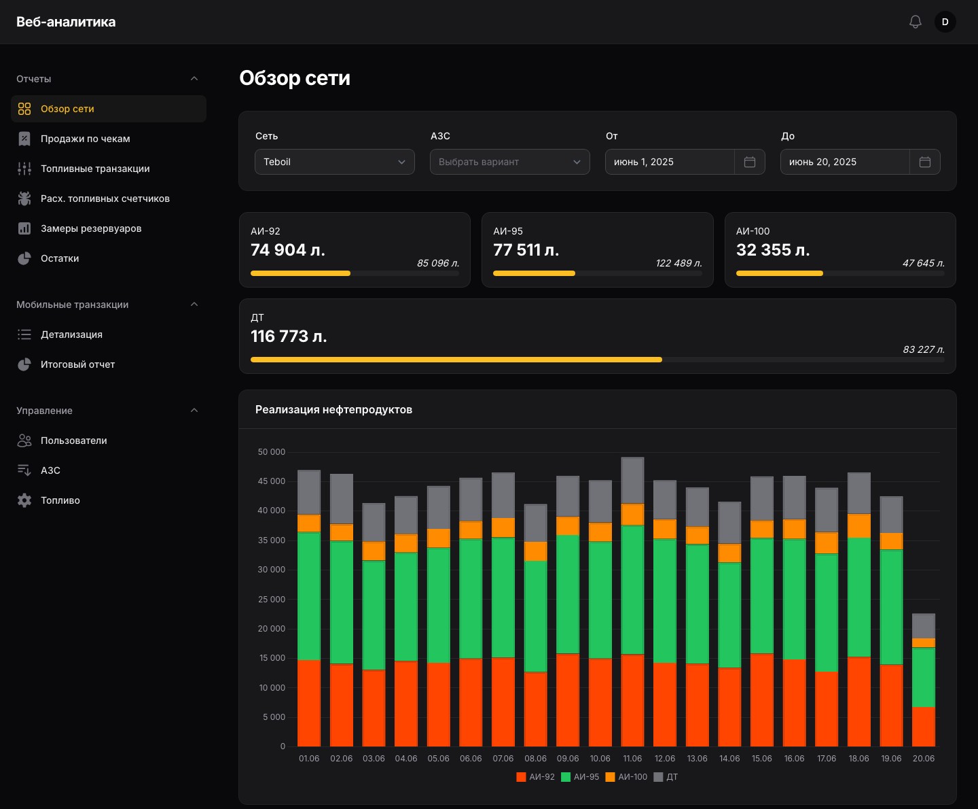This screenshot has width=978, height=809.
Task: Navigate to Итоговый отчет
Action: (109, 364)
